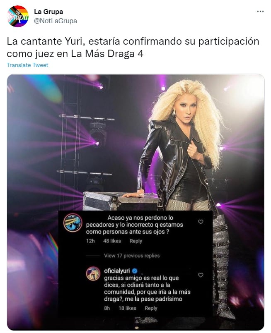Reply to oficialyuri's 8h comment
Screen dimensions: 271x333
click(151, 308)
